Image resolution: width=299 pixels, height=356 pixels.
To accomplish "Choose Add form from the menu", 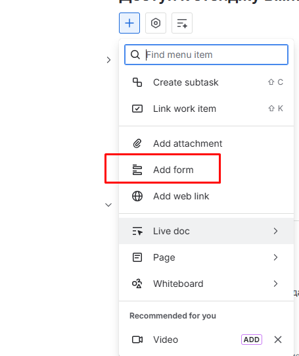I will click(206, 170).
